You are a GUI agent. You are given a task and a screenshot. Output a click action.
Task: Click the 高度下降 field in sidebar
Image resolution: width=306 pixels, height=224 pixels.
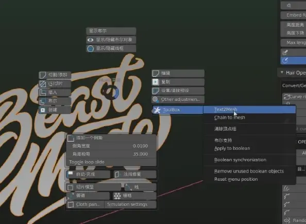(x=293, y=33)
